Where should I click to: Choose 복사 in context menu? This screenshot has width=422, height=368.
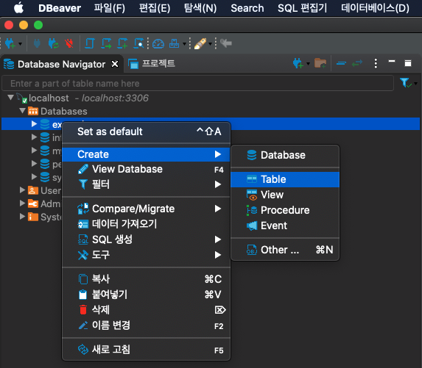(146, 279)
